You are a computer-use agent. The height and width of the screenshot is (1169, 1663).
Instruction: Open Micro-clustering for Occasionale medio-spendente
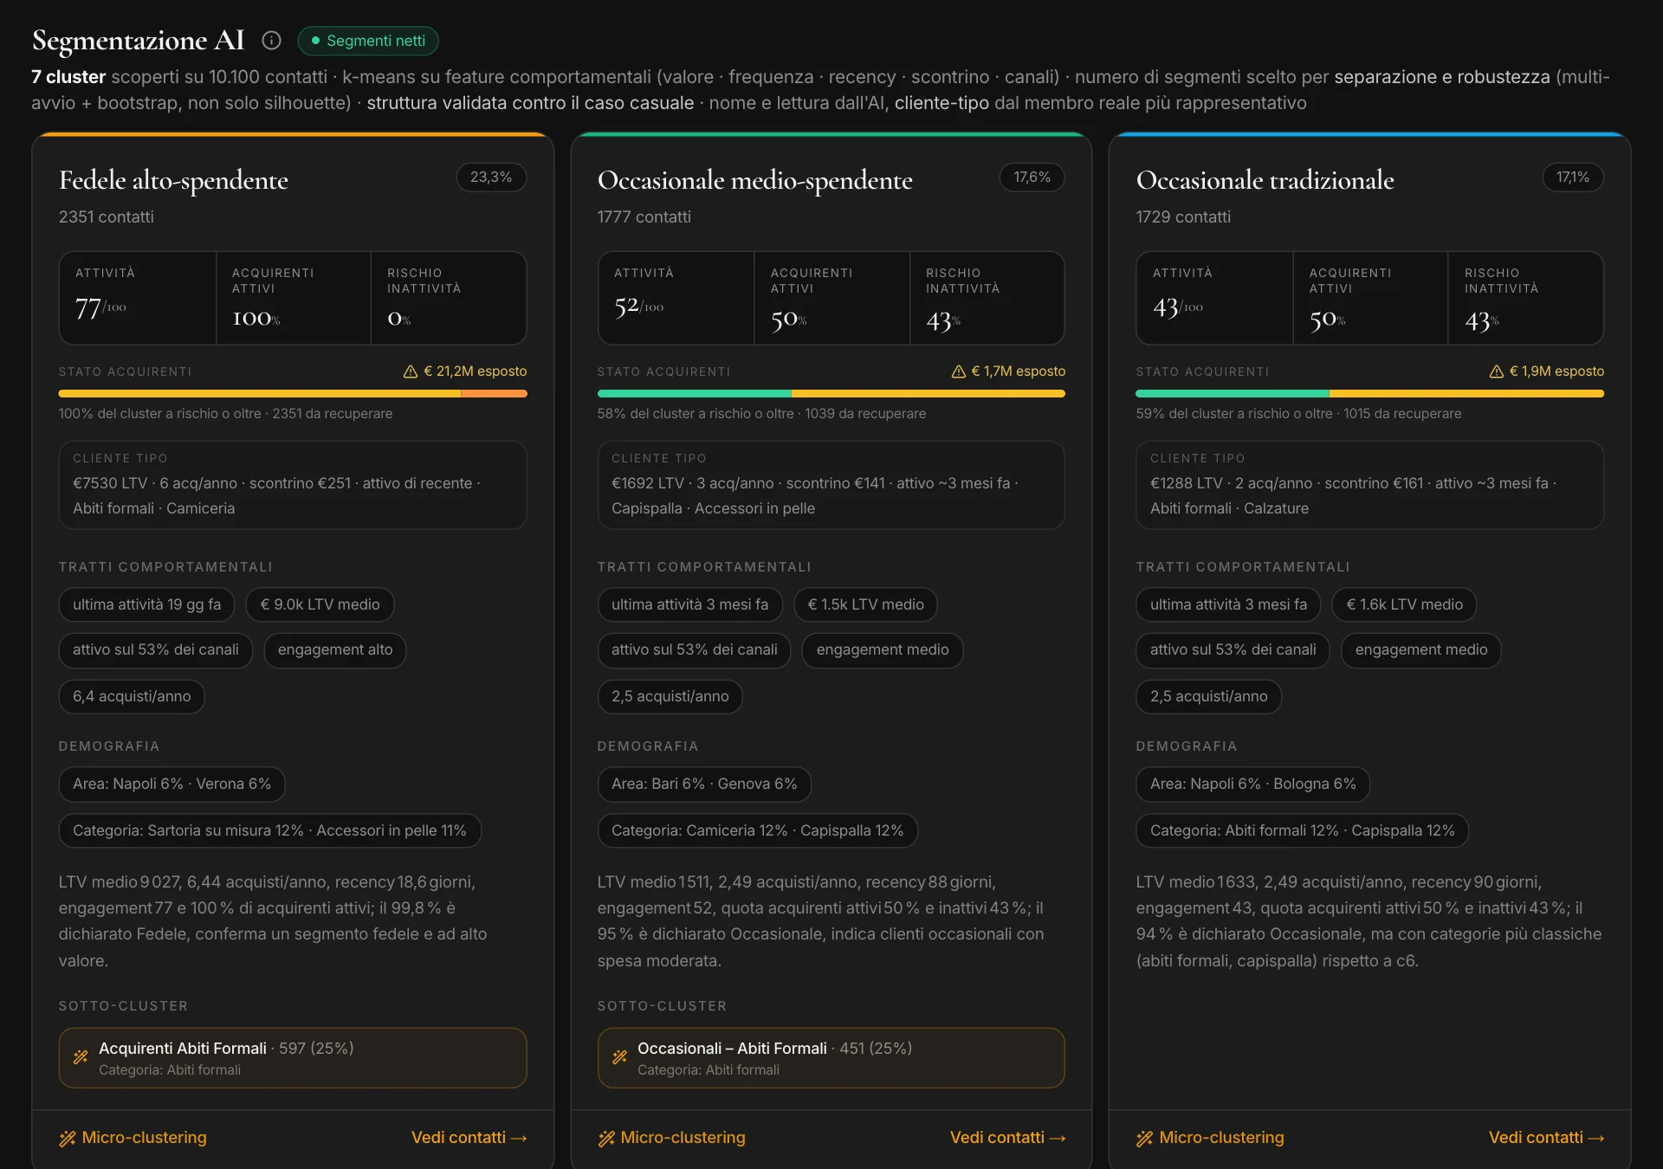[671, 1138]
